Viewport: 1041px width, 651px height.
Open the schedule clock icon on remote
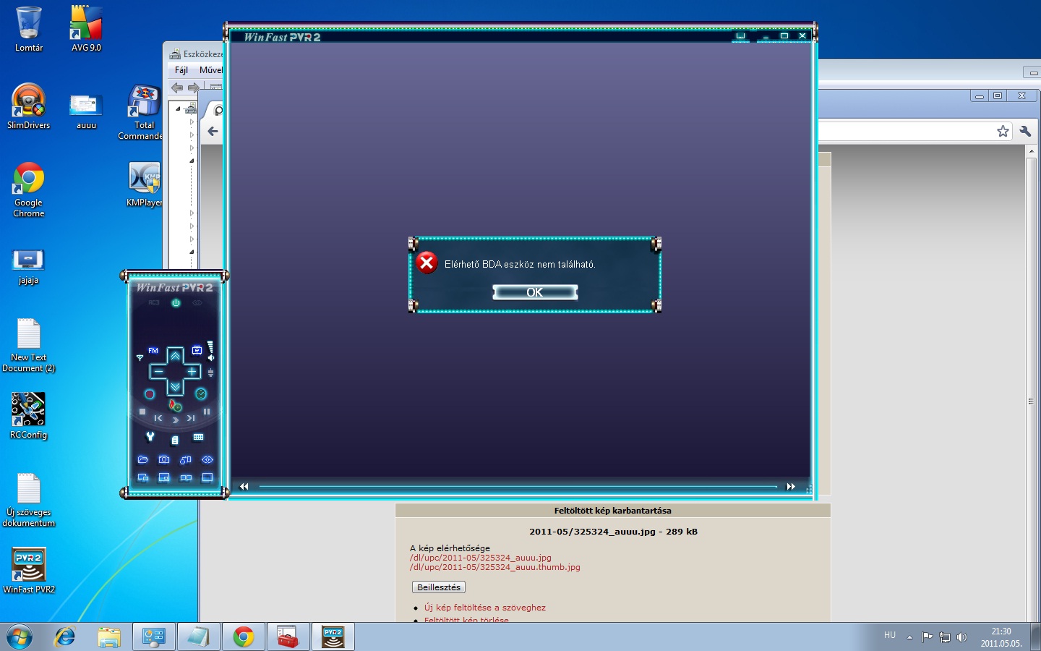201,393
